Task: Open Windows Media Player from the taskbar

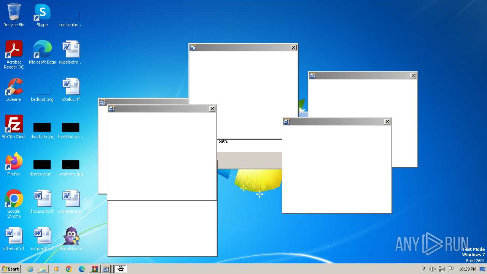Action: click(56, 269)
